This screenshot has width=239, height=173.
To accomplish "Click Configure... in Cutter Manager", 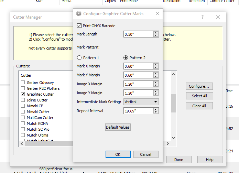I will click(x=199, y=86).
